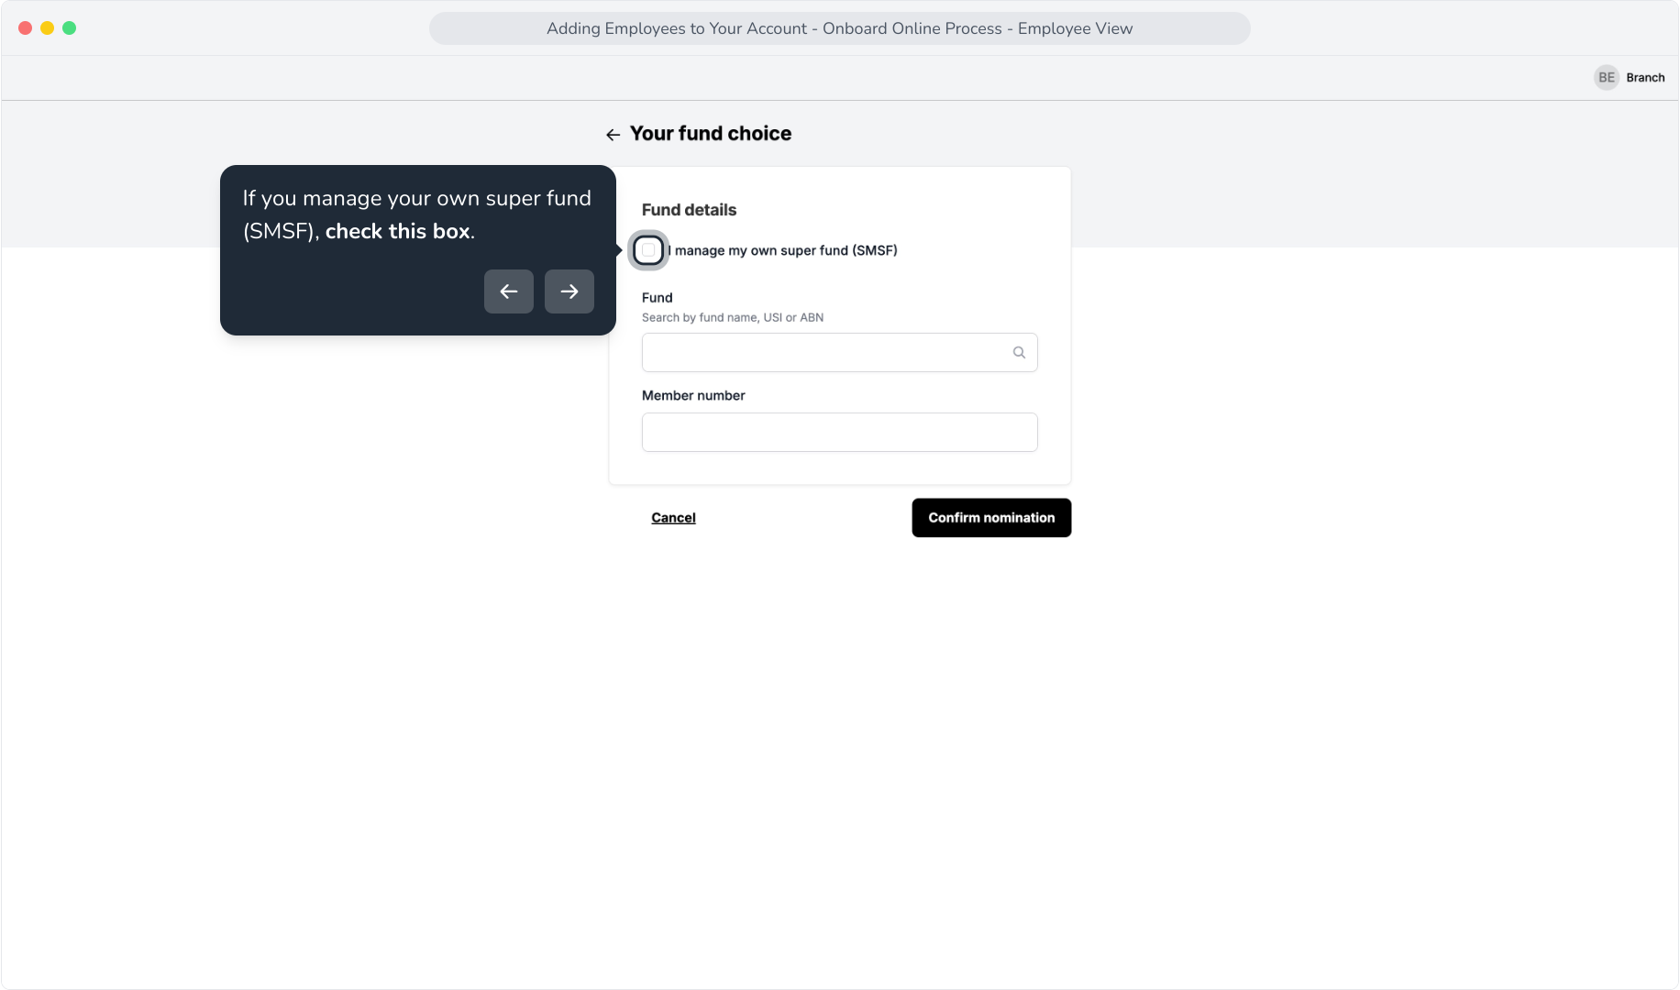Click the Your fund choice heading
Viewport: 1680px width, 990px height.
point(711,134)
